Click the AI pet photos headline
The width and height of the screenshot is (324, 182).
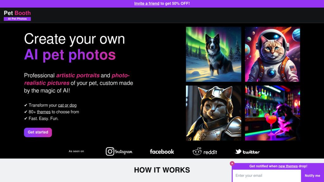[70, 55]
